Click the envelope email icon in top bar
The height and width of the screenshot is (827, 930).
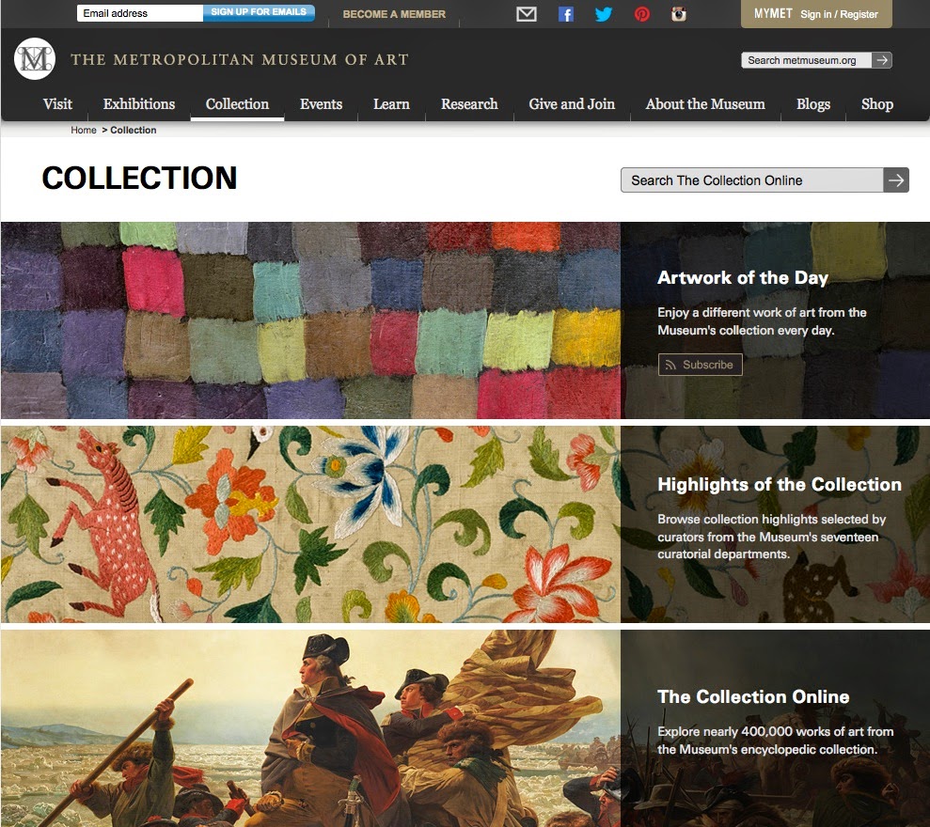[526, 14]
